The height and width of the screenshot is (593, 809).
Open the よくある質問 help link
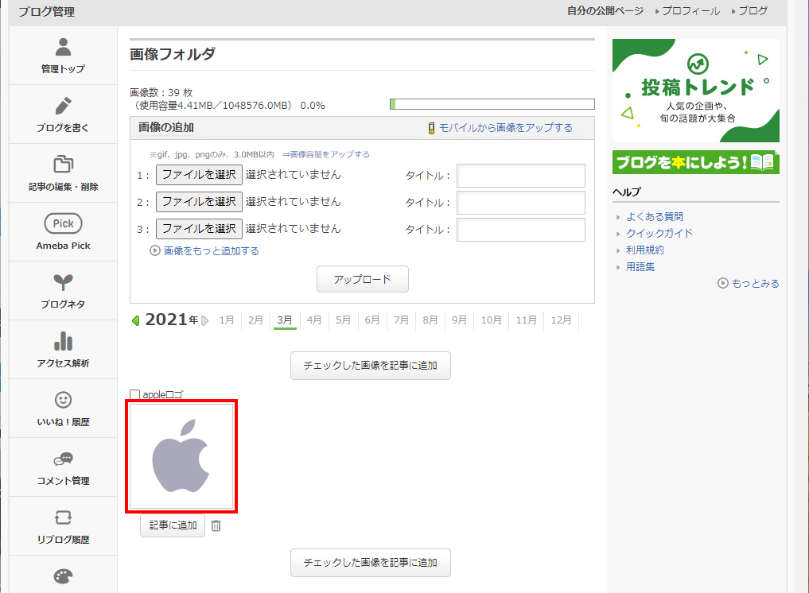tap(654, 216)
